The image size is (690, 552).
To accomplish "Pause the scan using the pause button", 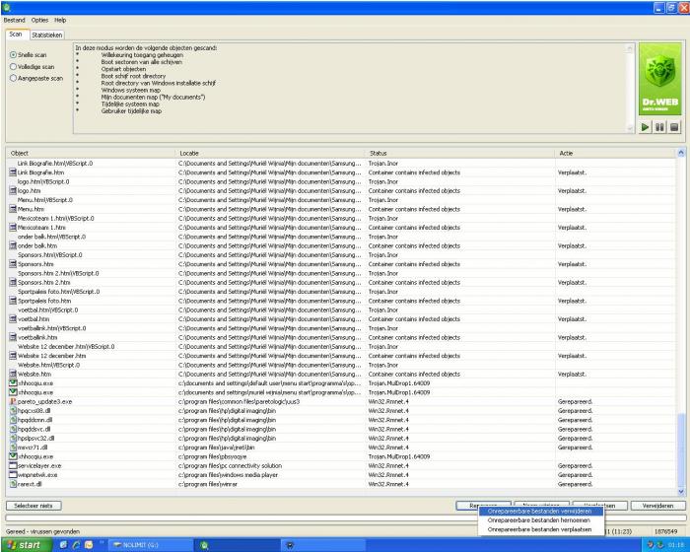I will [x=659, y=128].
